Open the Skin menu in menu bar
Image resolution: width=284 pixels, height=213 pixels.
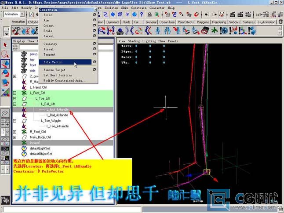(124, 8)
